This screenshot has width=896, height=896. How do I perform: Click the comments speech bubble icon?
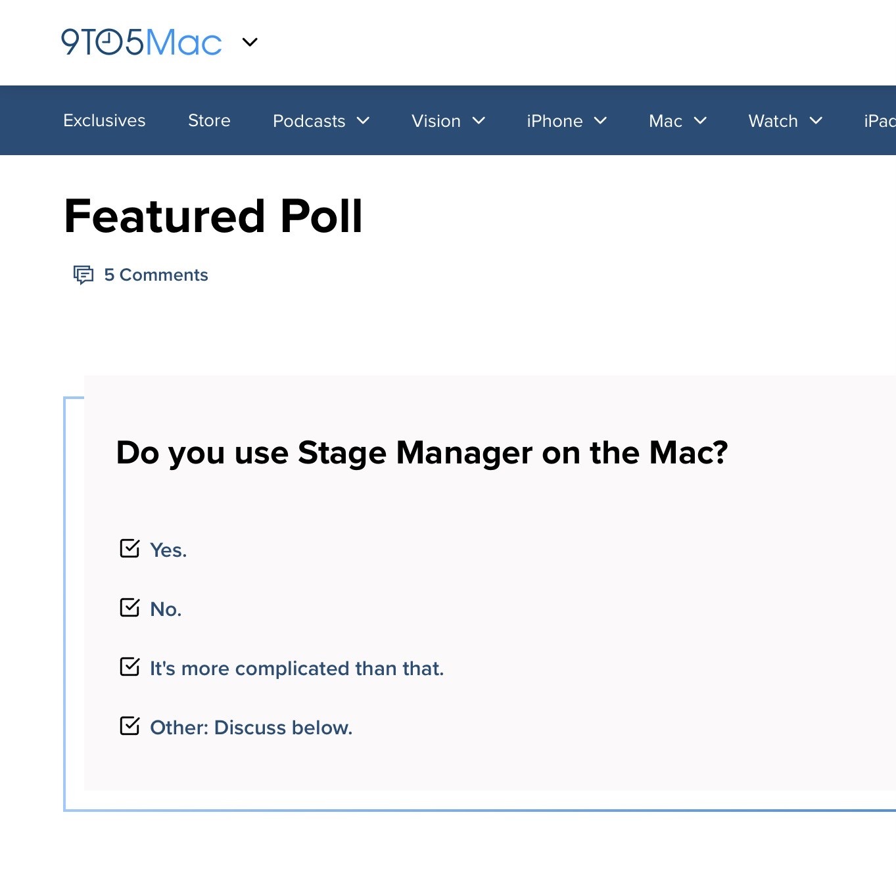click(83, 274)
